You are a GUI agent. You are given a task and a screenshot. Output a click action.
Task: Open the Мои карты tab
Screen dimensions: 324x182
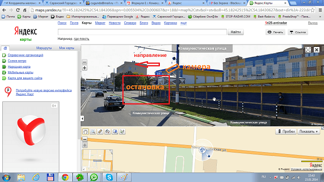click(x=66, y=48)
